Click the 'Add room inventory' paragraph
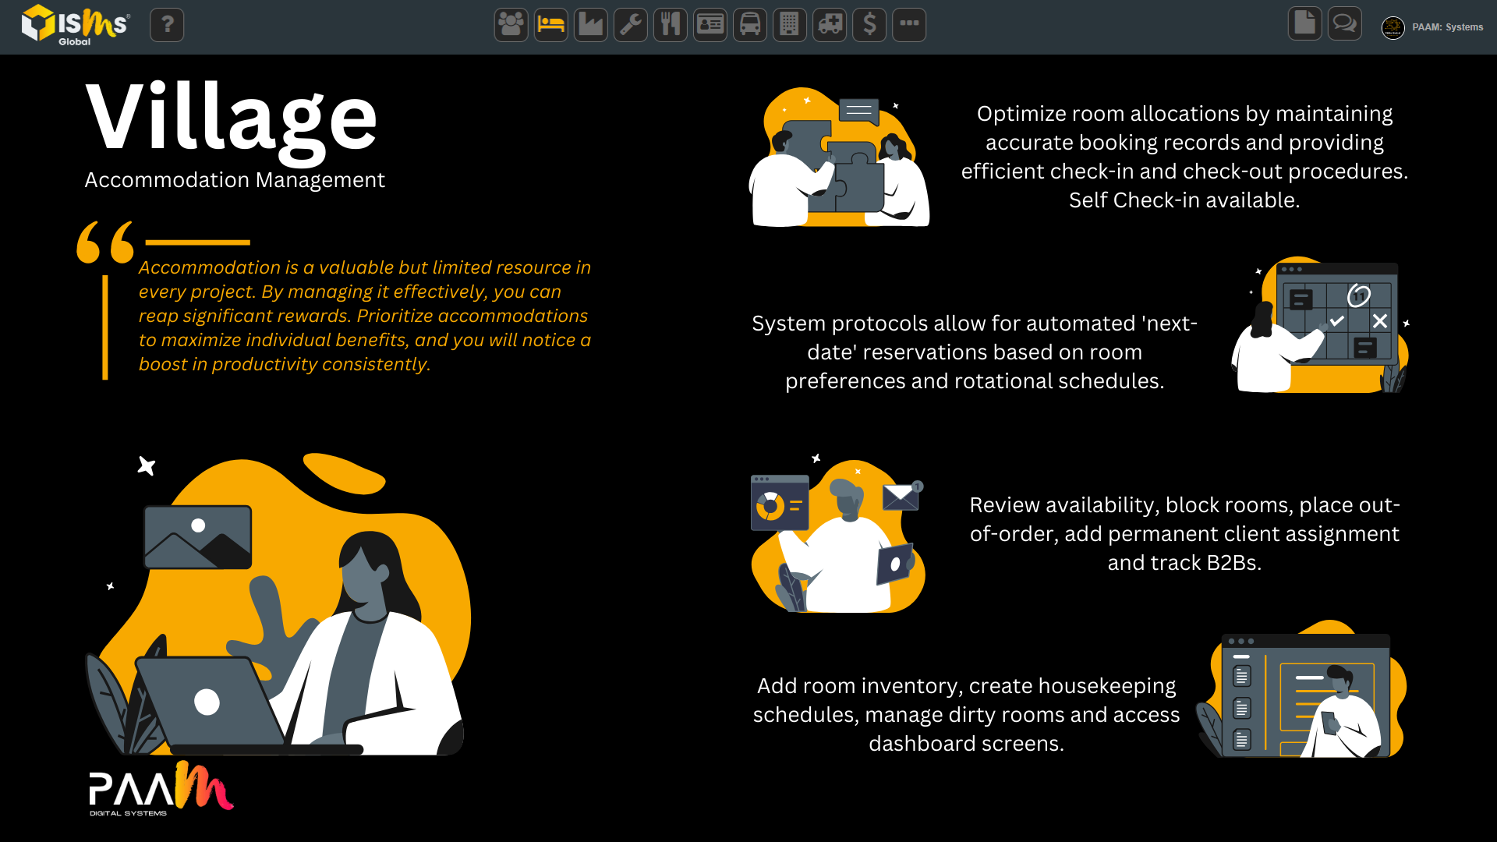Viewport: 1497px width, 842px height. 966,714
